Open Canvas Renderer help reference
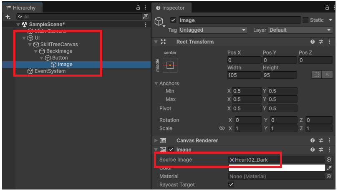 pyautogui.click(x=313, y=140)
